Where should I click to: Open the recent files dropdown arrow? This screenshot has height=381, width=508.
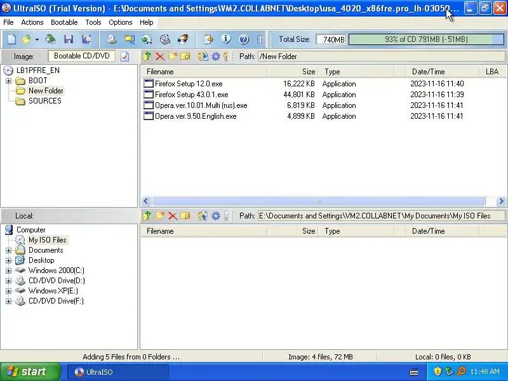pos(37,39)
